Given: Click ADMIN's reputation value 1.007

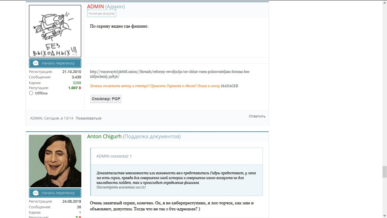Looking at the screenshot, I should point(73,88).
